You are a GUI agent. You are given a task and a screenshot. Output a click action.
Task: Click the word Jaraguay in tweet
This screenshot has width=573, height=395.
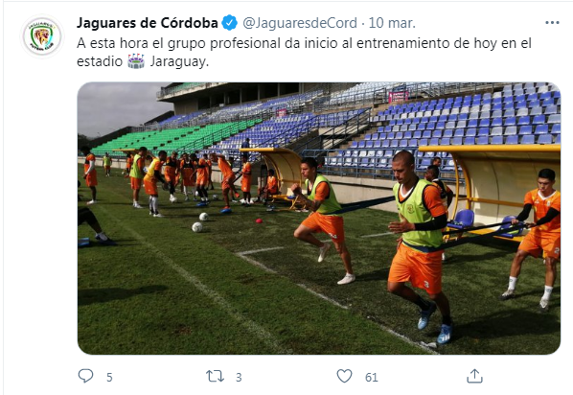pyautogui.click(x=179, y=61)
